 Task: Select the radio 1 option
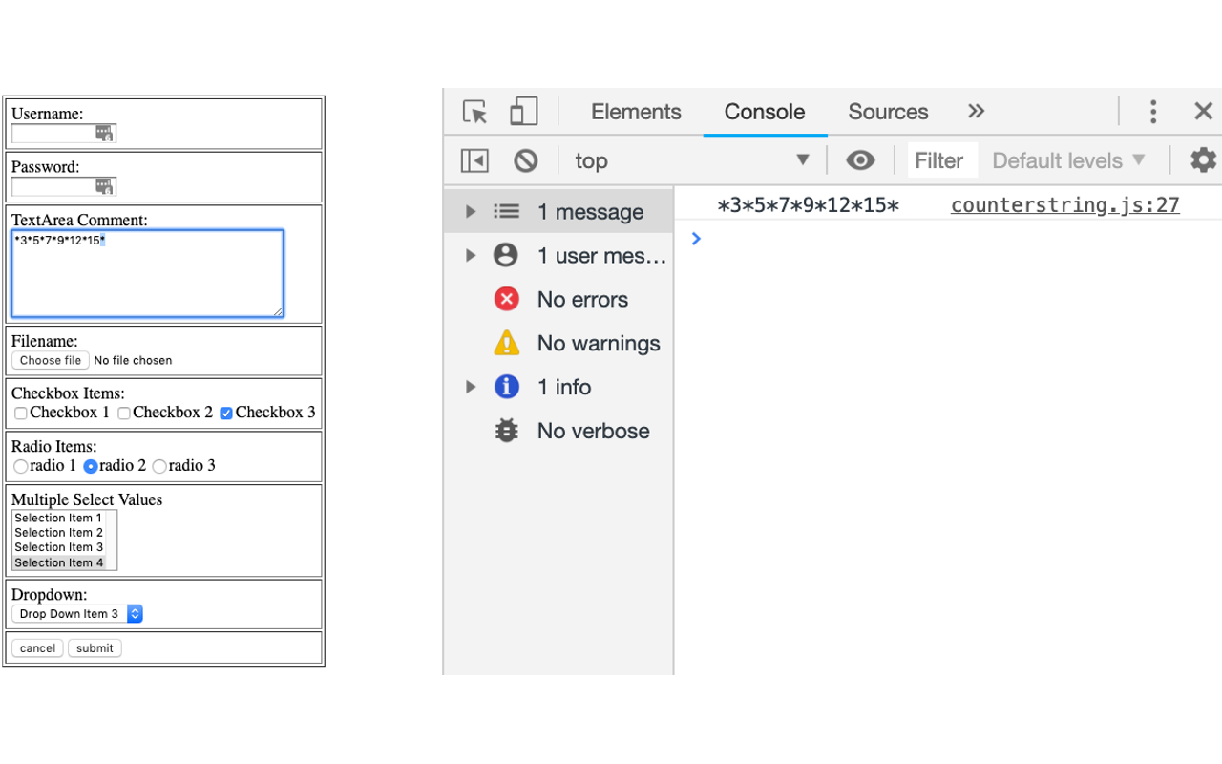[x=21, y=467]
